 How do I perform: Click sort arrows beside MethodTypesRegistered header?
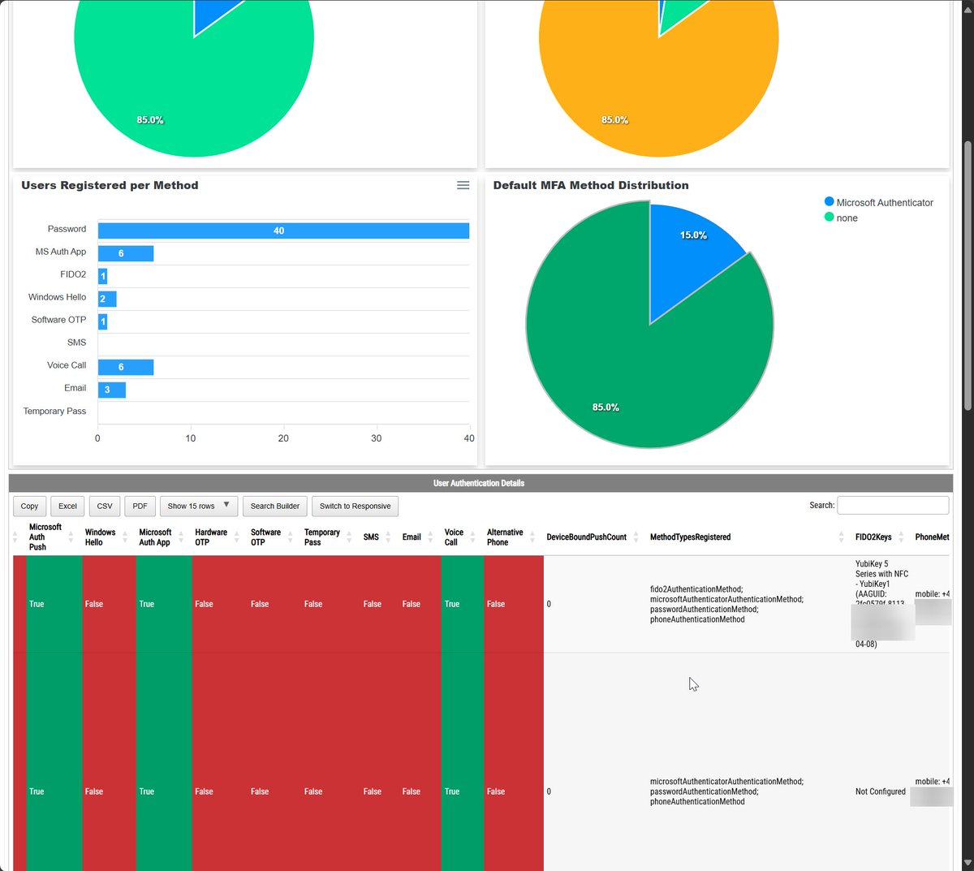click(842, 537)
